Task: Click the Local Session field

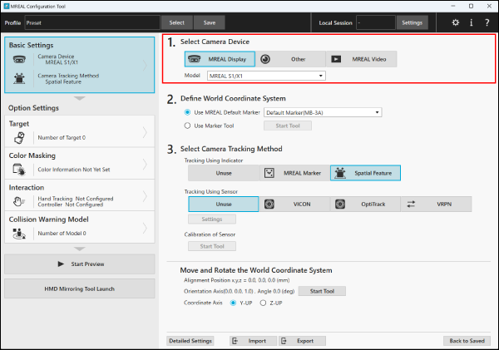Action: coord(376,22)
